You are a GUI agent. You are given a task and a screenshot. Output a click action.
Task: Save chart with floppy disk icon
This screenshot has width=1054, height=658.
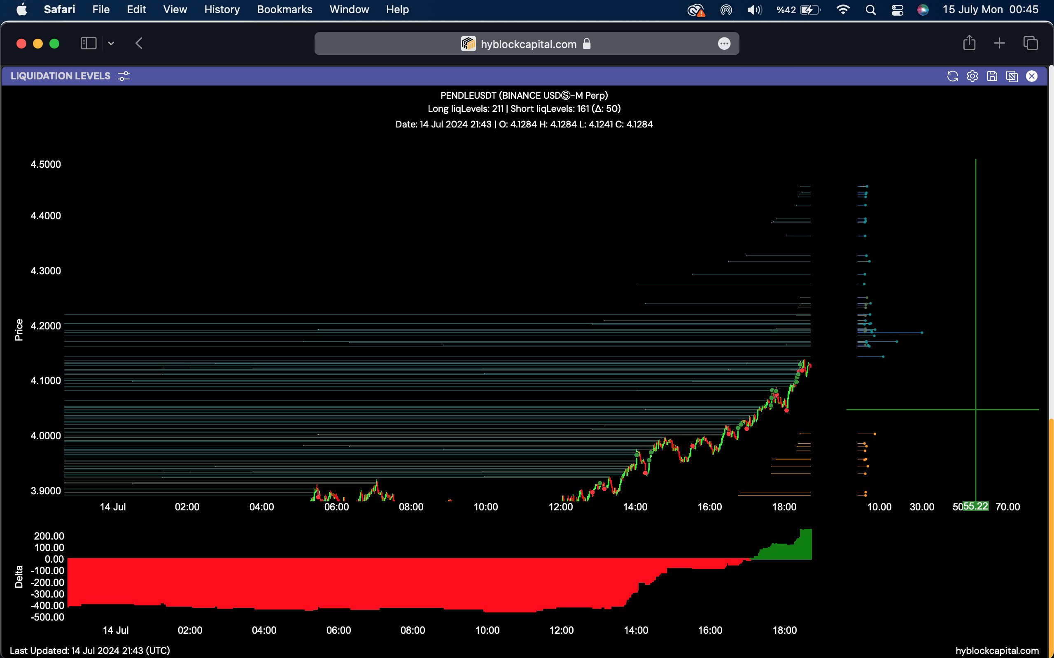[992, 76]
